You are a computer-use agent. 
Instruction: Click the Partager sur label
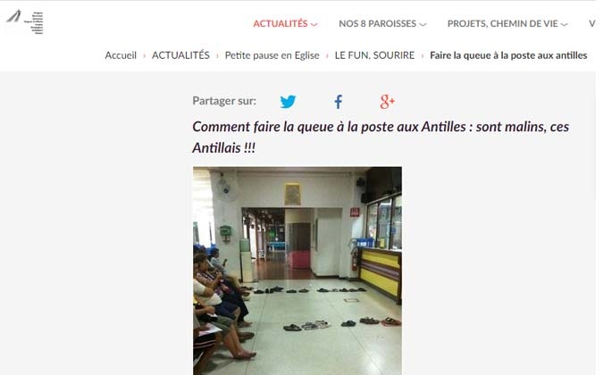pyautogui.click(x=224, y=101)
